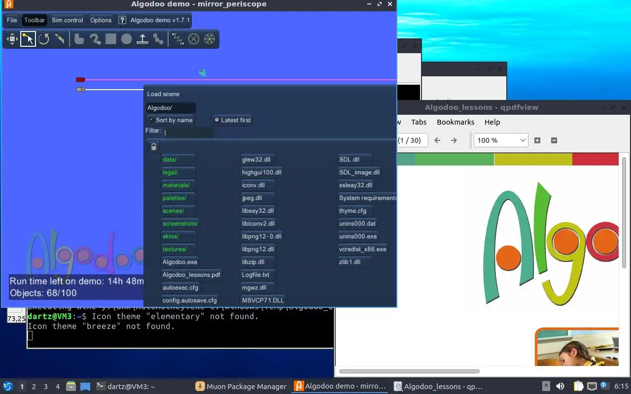Select the Knife cutting tool
The width and height of the screenshot is (631, 394).
[x=60, y=39]
